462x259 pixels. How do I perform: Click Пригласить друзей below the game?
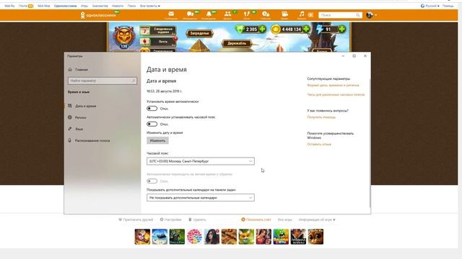[x=136, y=219]
